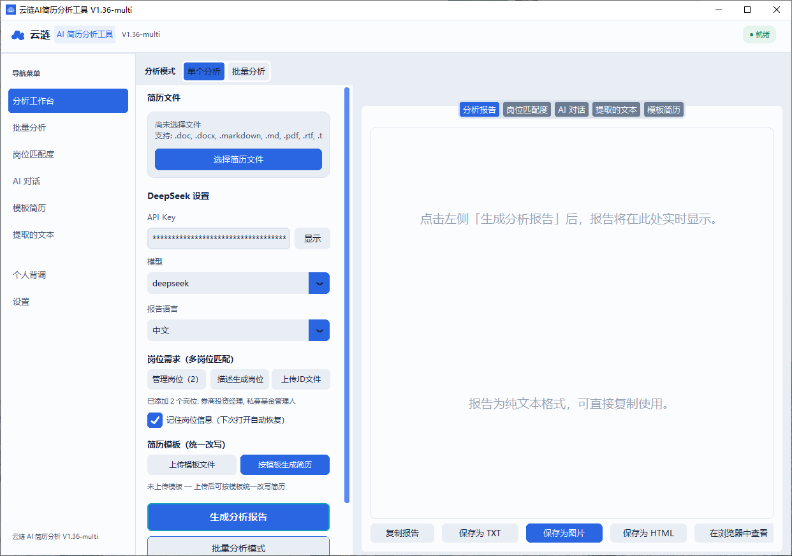Click 管理岗位（2）button

click(177, 379)
